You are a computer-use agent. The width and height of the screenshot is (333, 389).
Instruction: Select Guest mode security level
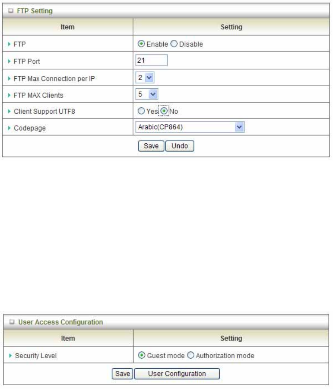(141, 355)
